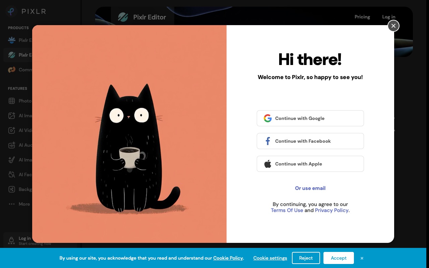
Task: Dismiss the cookie banner with the small X
Action: click(x=362, y=258)
